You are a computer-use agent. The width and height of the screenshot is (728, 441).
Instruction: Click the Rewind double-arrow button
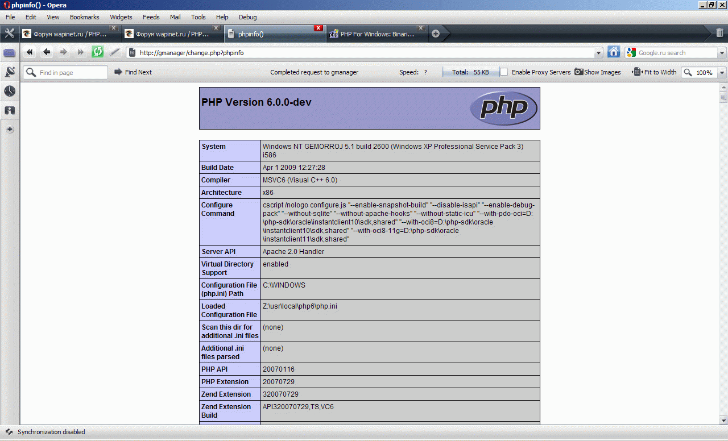(x=30, y=52)
